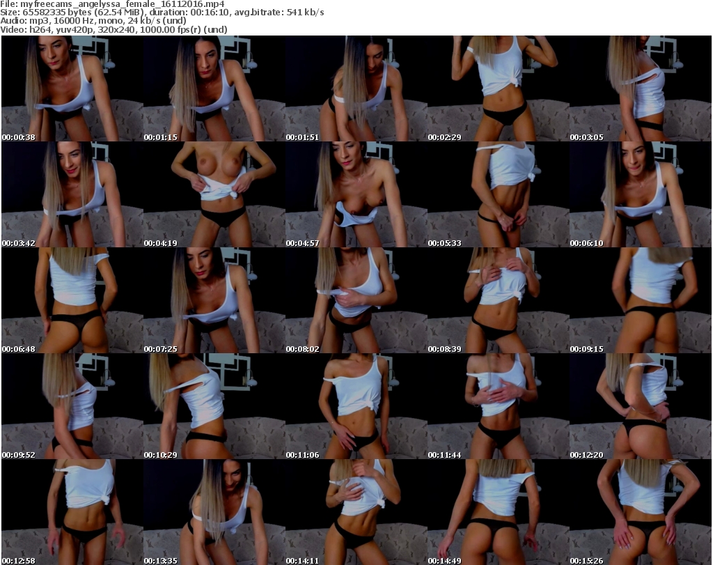This screenshot has width=713, height=565.
Task: Open the thumbnail marked 00:01:51
Action: (356, 88)
